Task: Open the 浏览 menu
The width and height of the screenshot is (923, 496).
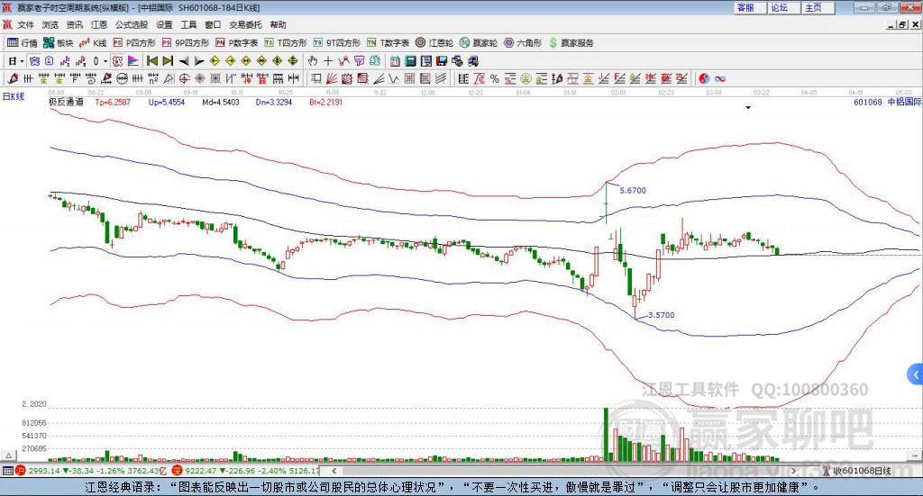Action: tap(50, 24)
